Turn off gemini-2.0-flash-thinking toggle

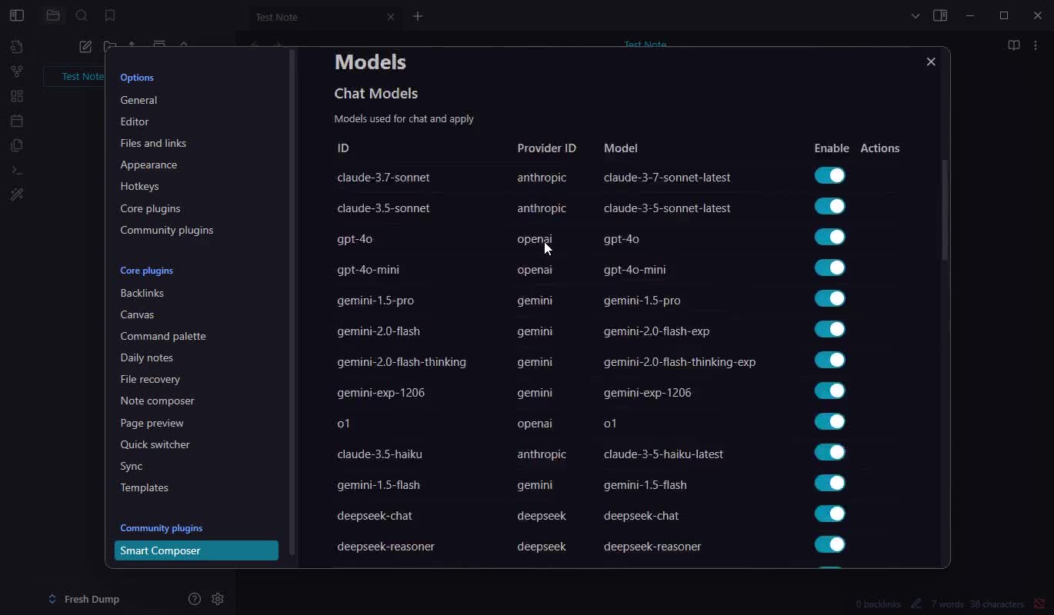[829, 360]
